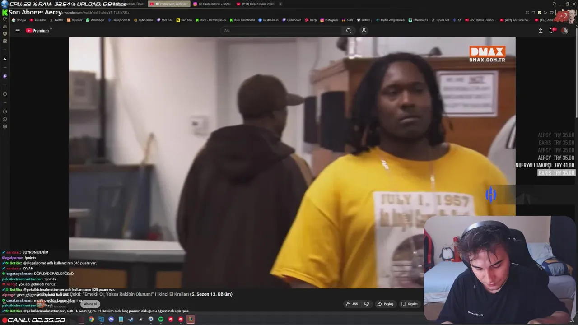This screenshot has height=325, width=578.
Task: Open the Discord taskbar icon
Action: [111, 320]
